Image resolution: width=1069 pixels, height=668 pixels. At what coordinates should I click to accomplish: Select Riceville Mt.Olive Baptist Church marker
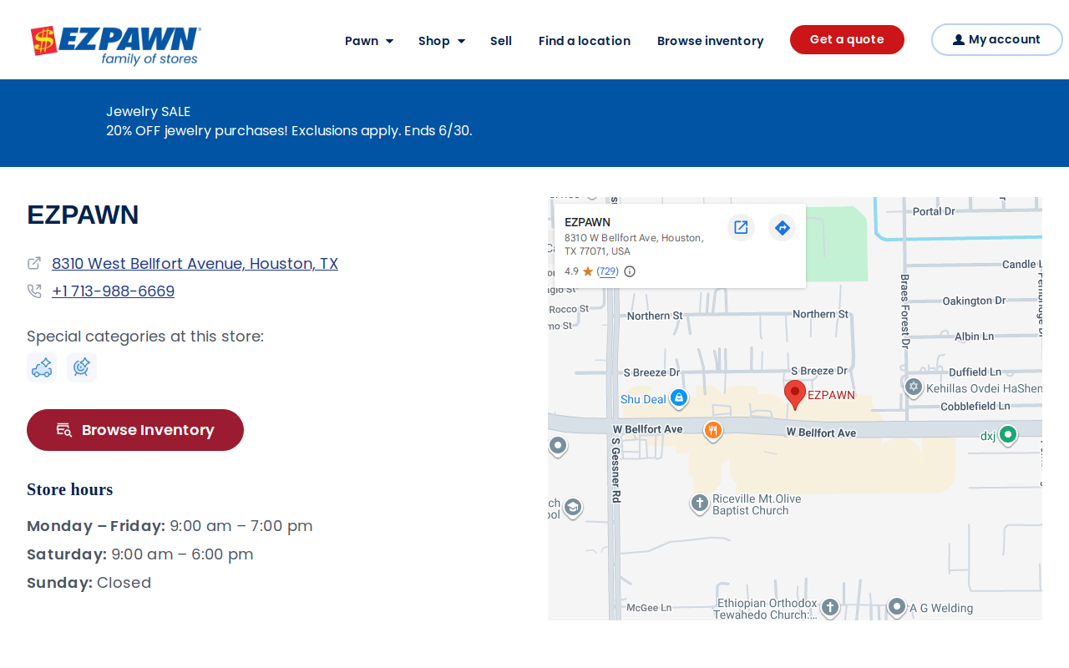700,503
